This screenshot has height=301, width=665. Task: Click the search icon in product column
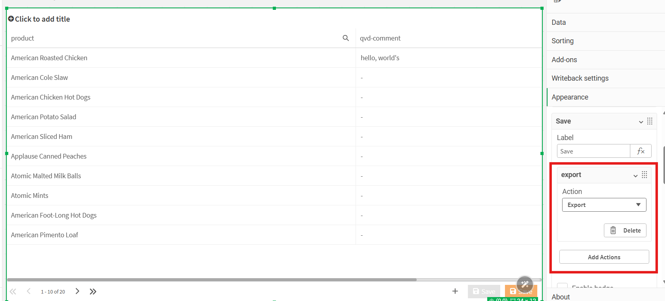click(346, 38)
